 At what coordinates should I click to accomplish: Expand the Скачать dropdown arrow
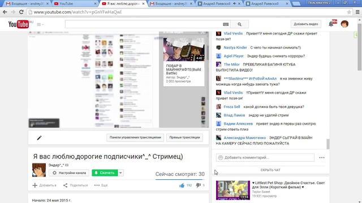coord(120,173)
